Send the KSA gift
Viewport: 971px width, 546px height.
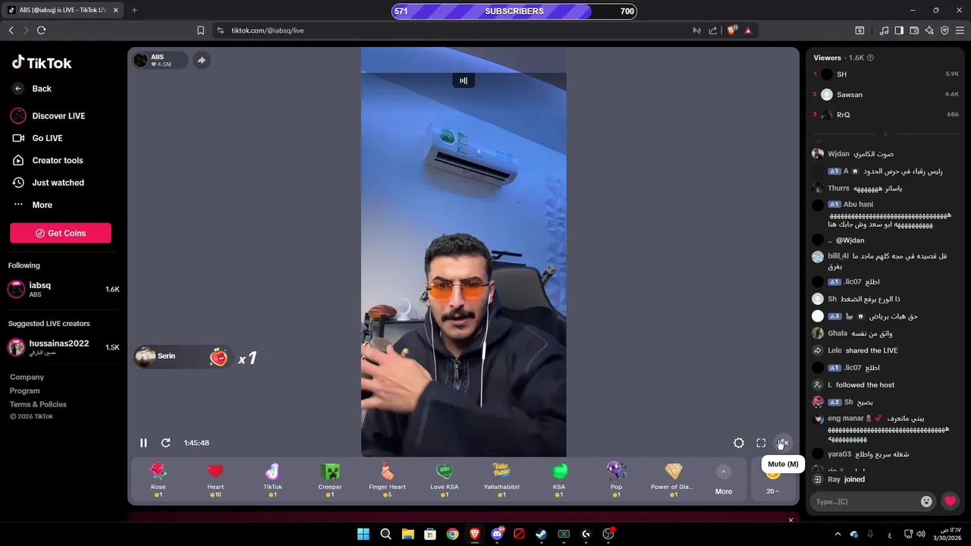(559, 480)
